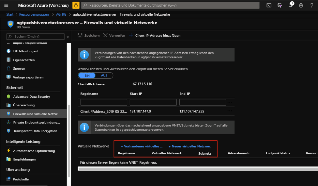Click the Empfehlungen icon
Viewport: 318px width, 186px height.
(8, 159)
